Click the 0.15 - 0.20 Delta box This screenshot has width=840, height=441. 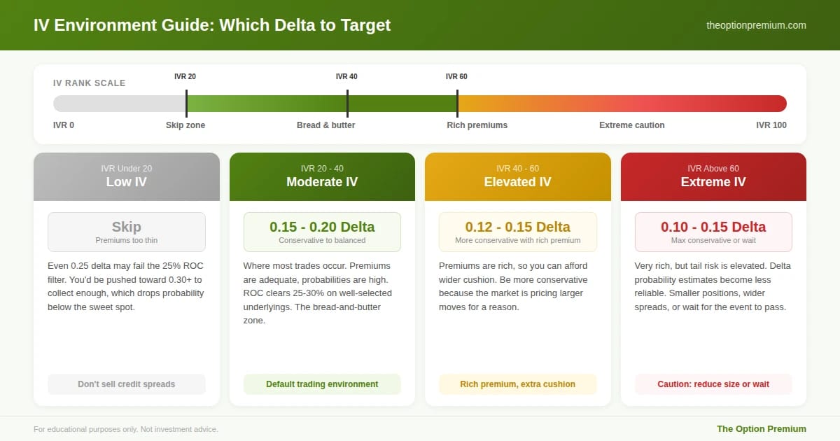coord(322,232)
